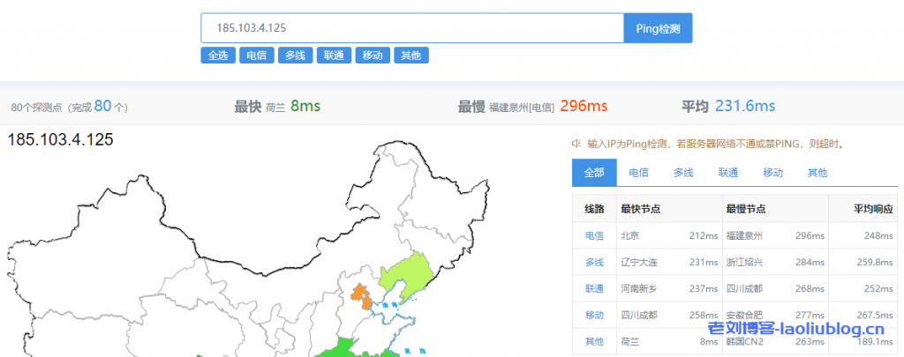Image resolution: width=904 pixels, height=357 pixels.
Task: Switch to the 全部 tab in results
Action: [594, 173]
